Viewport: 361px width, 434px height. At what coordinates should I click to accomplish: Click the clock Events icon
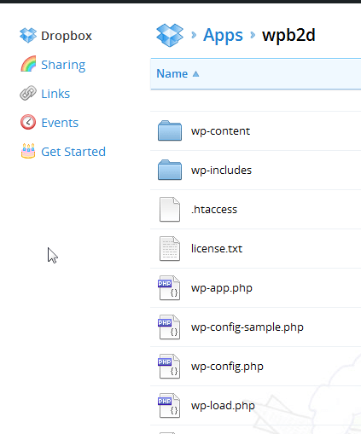[x=28, y=122]
